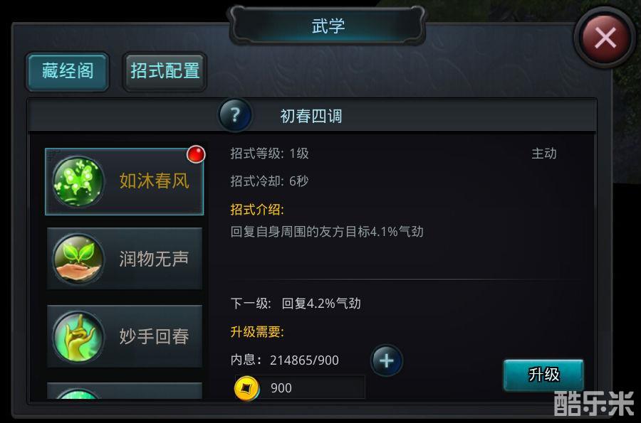Click the plus icon to add 内息

[x=386, y=360]
